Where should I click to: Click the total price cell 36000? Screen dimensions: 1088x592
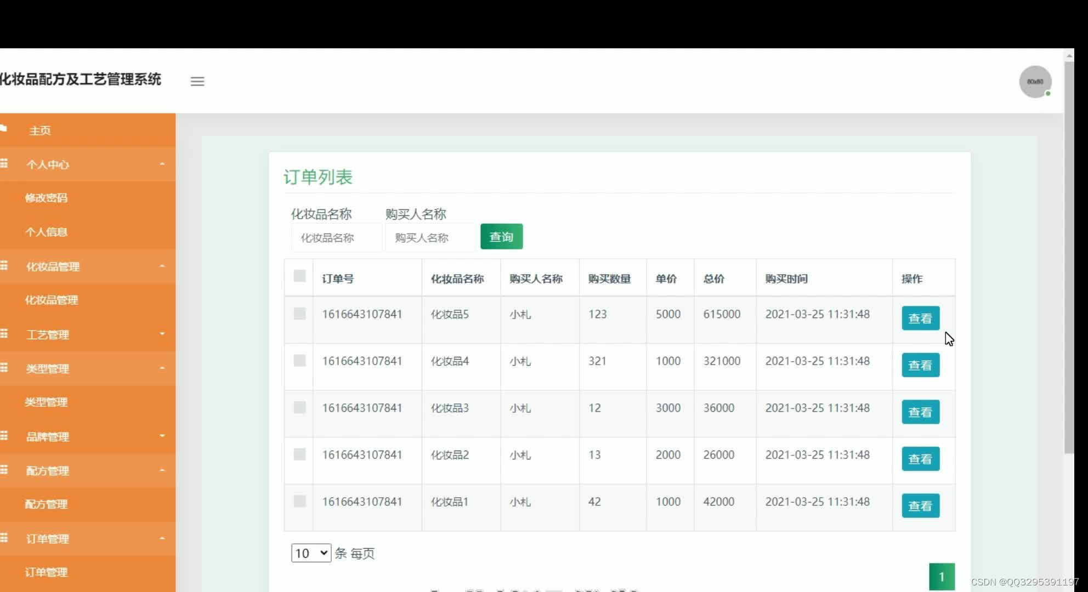tap(718, 408)
